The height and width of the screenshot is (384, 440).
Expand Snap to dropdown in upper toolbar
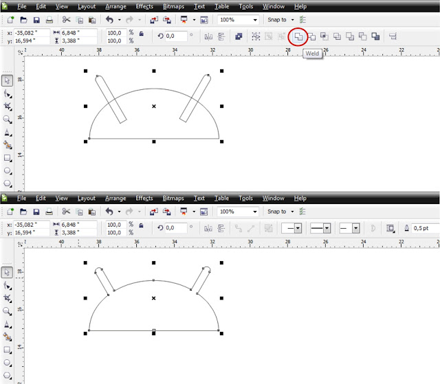pos(292,20)
